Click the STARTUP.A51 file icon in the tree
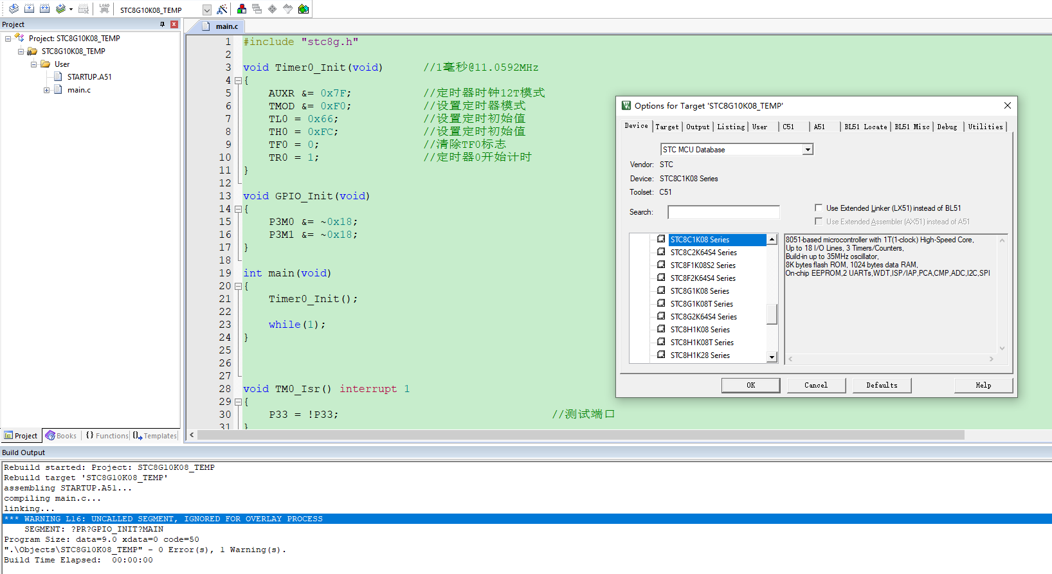Image resolution: width=1052 pixels, height=574 pixels. tap(58, 76)
